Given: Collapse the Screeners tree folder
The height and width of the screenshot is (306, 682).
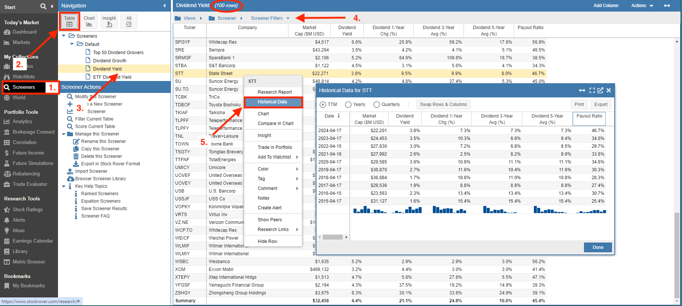Looking at the screenshot, I should pos(64,36).
